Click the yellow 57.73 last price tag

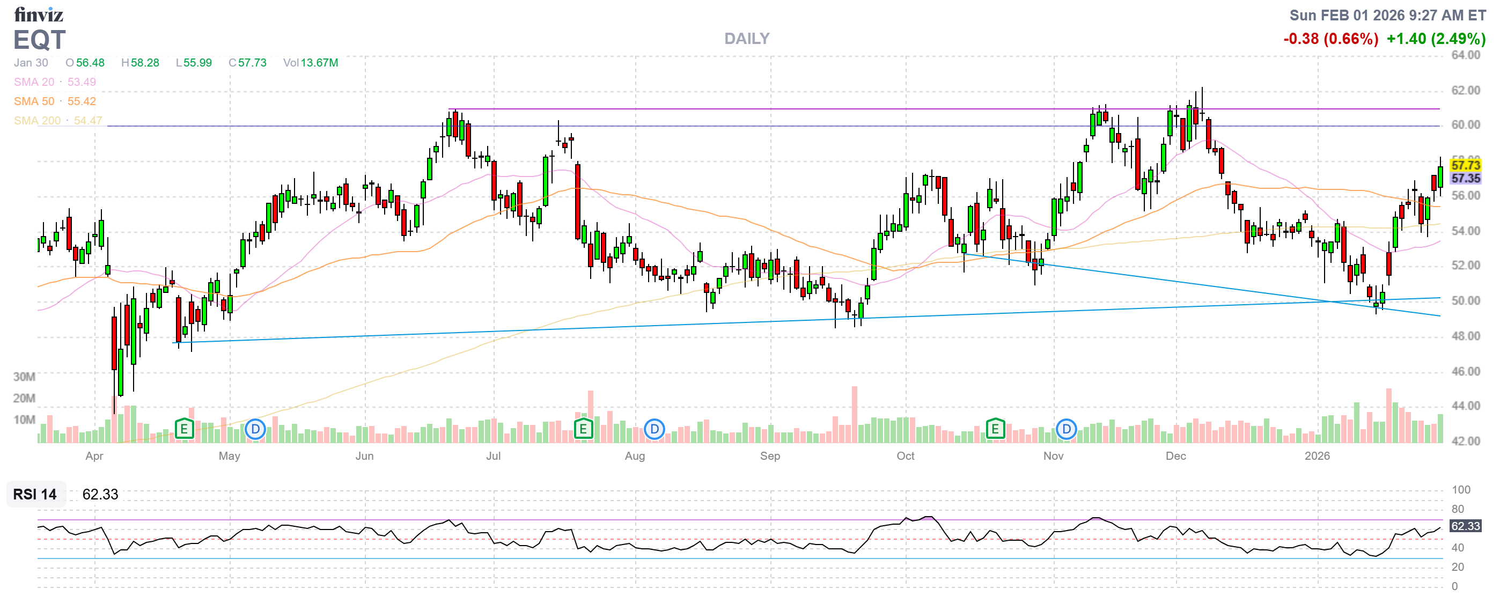[1465, 165]
